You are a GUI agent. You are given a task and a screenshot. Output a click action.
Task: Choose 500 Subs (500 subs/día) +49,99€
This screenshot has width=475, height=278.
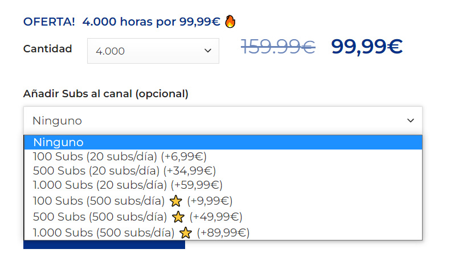[x=223, y=217]
